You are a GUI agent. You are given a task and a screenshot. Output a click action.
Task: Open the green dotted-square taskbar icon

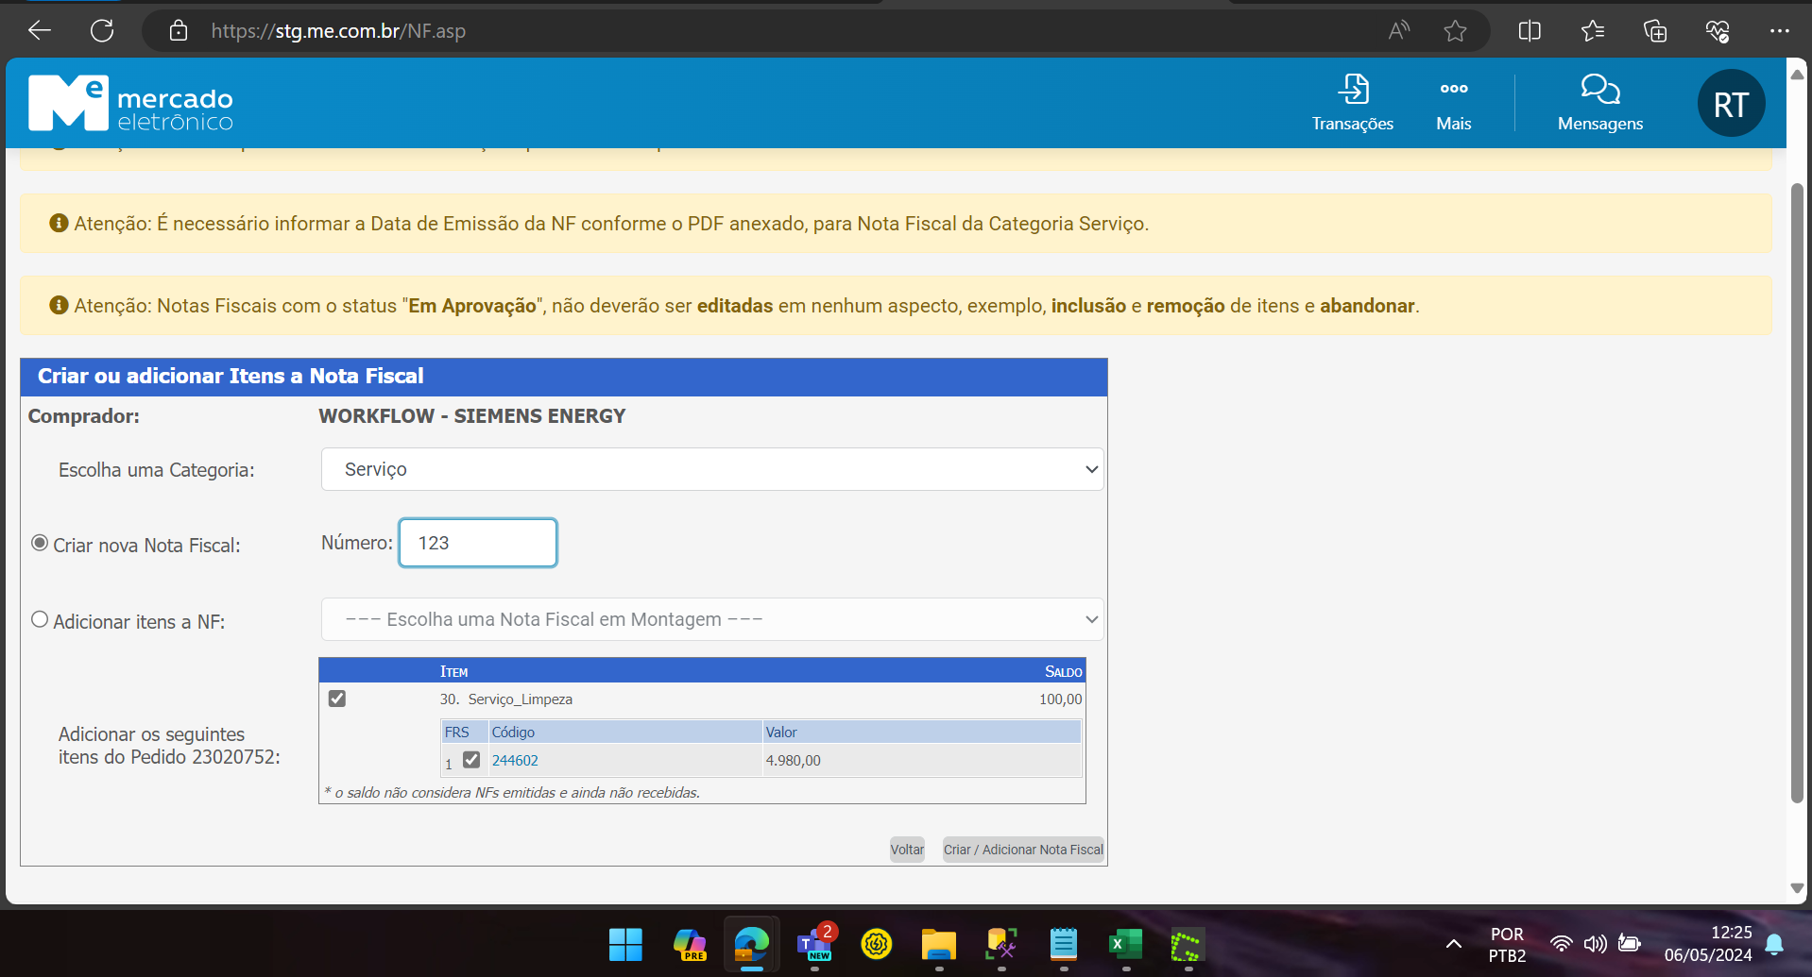pos(1188,944)
